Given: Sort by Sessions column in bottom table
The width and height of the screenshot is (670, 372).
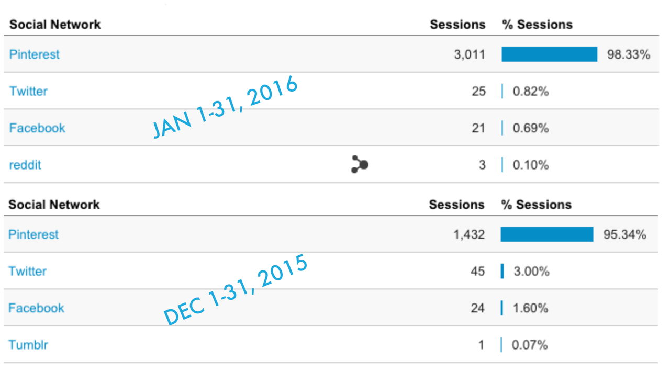Looking at the screenshot, I should 456,205.
